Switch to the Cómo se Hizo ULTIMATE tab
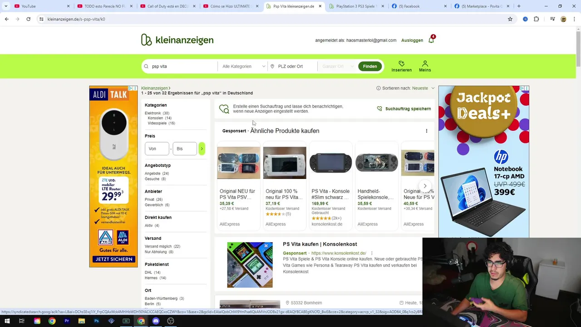This screenshot has height=327, width=581. (231, 6)
